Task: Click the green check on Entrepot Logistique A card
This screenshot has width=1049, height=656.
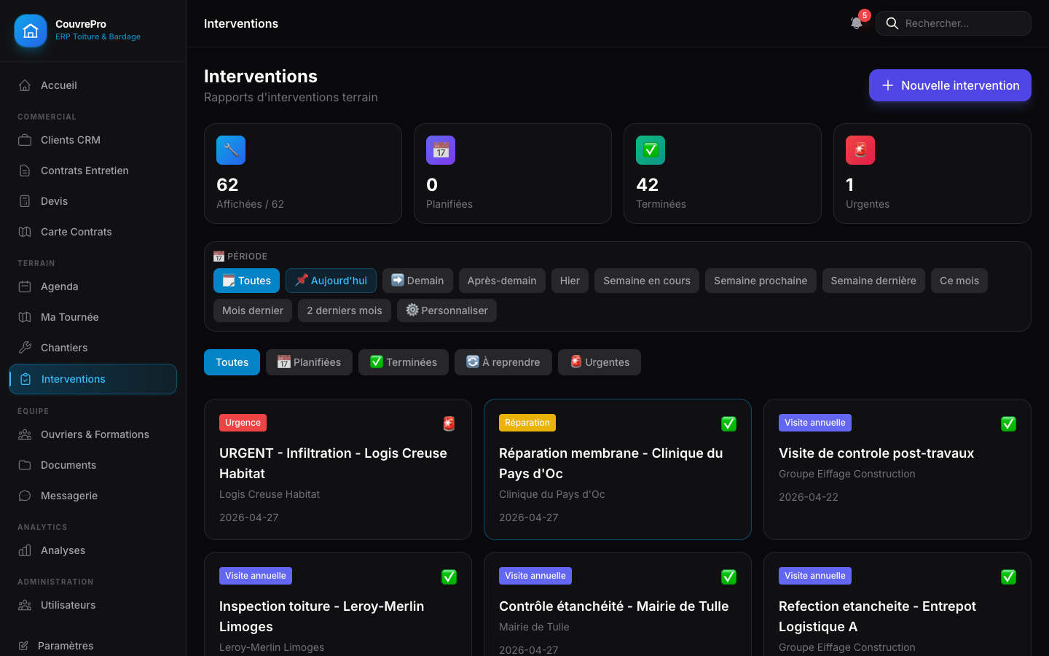Action: 1008,577
